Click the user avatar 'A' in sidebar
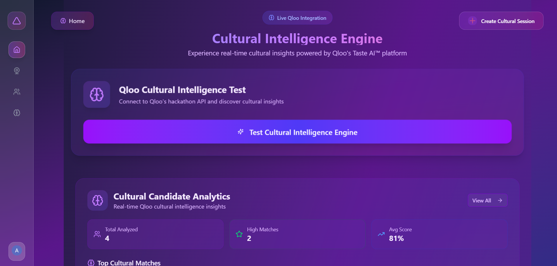Screen dimensions: 557x266 [x=17, y=251]
